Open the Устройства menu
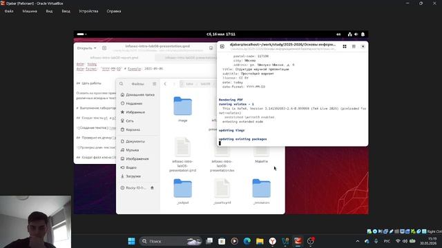This screenshot has width=442, height=248. coord(88,11)
